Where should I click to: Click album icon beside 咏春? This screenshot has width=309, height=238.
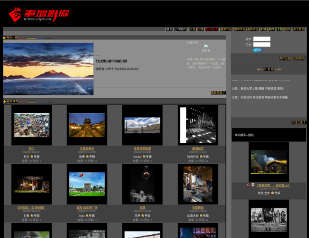click(87, 156)
